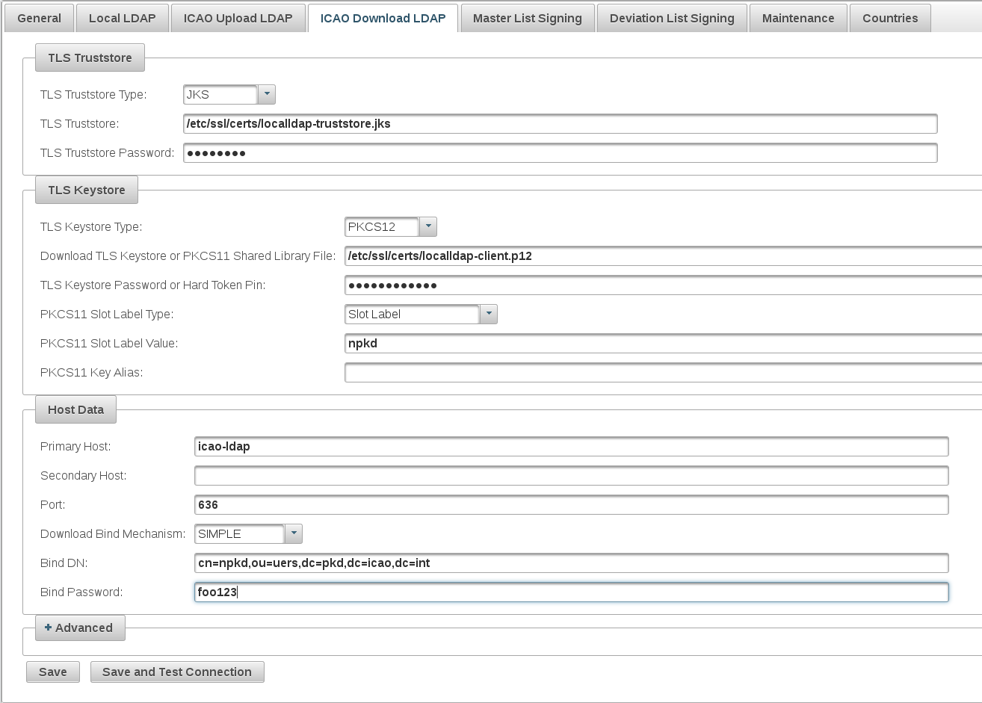Click the Primary Host input field
982x703 pixels.
[x=570, y=447]
